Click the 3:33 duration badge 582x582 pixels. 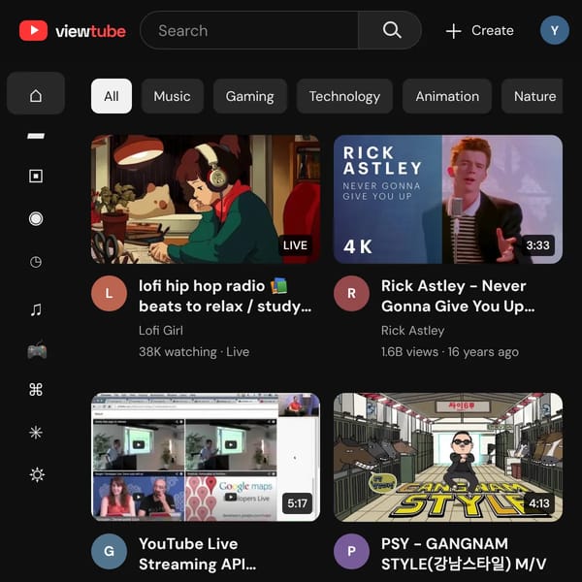[x=537, y=245]
